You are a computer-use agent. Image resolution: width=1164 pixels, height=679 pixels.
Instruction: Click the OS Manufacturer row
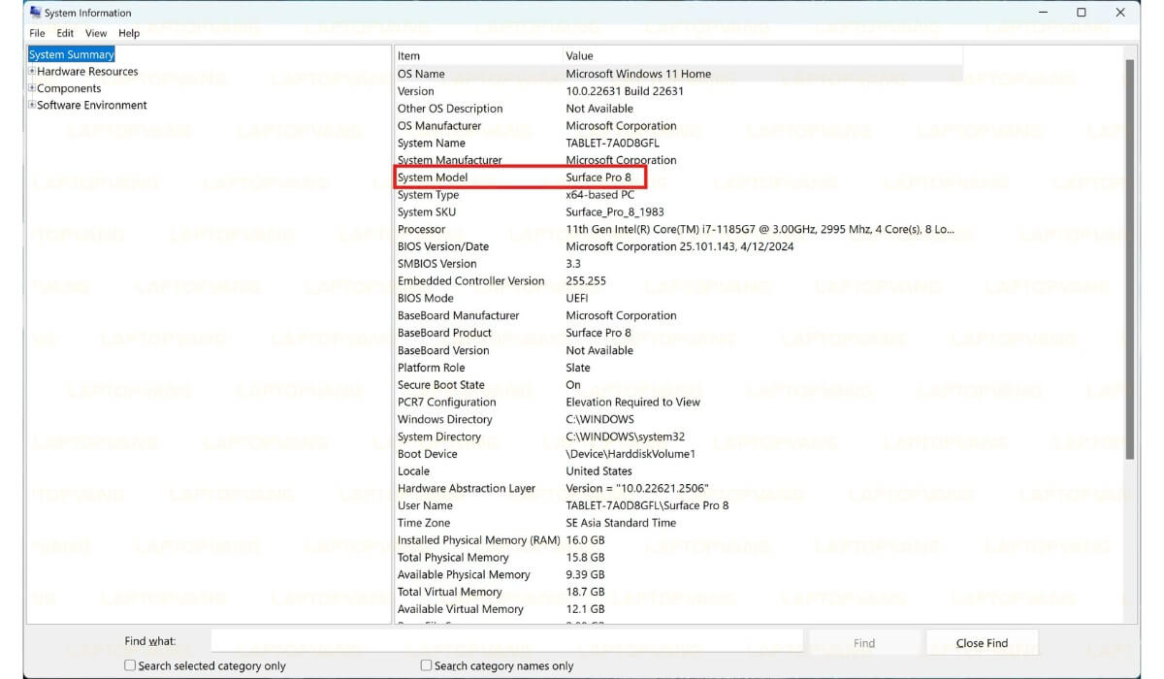click(x=679, y=126)
